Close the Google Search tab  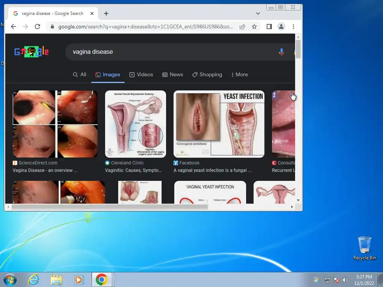coord(92,13)
